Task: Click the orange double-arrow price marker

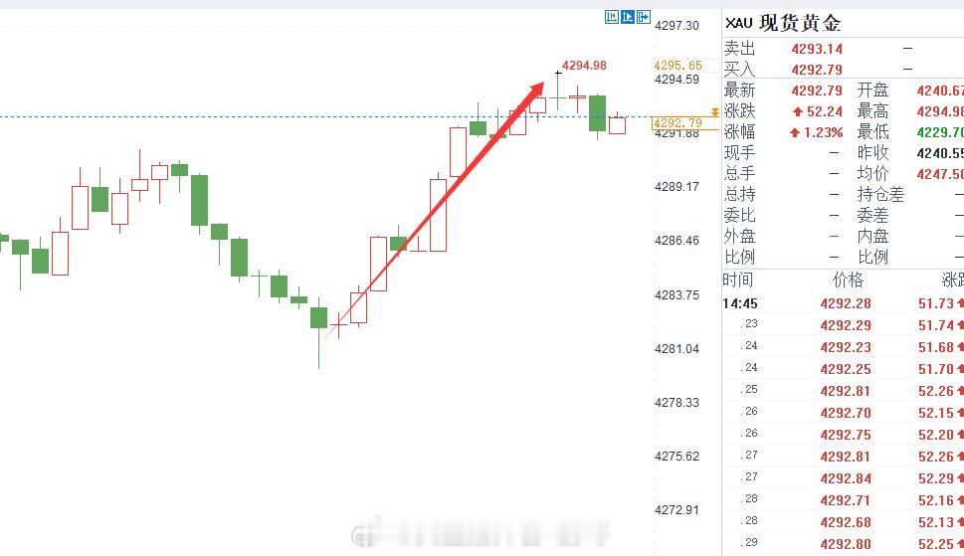Action: pos(714,112)
